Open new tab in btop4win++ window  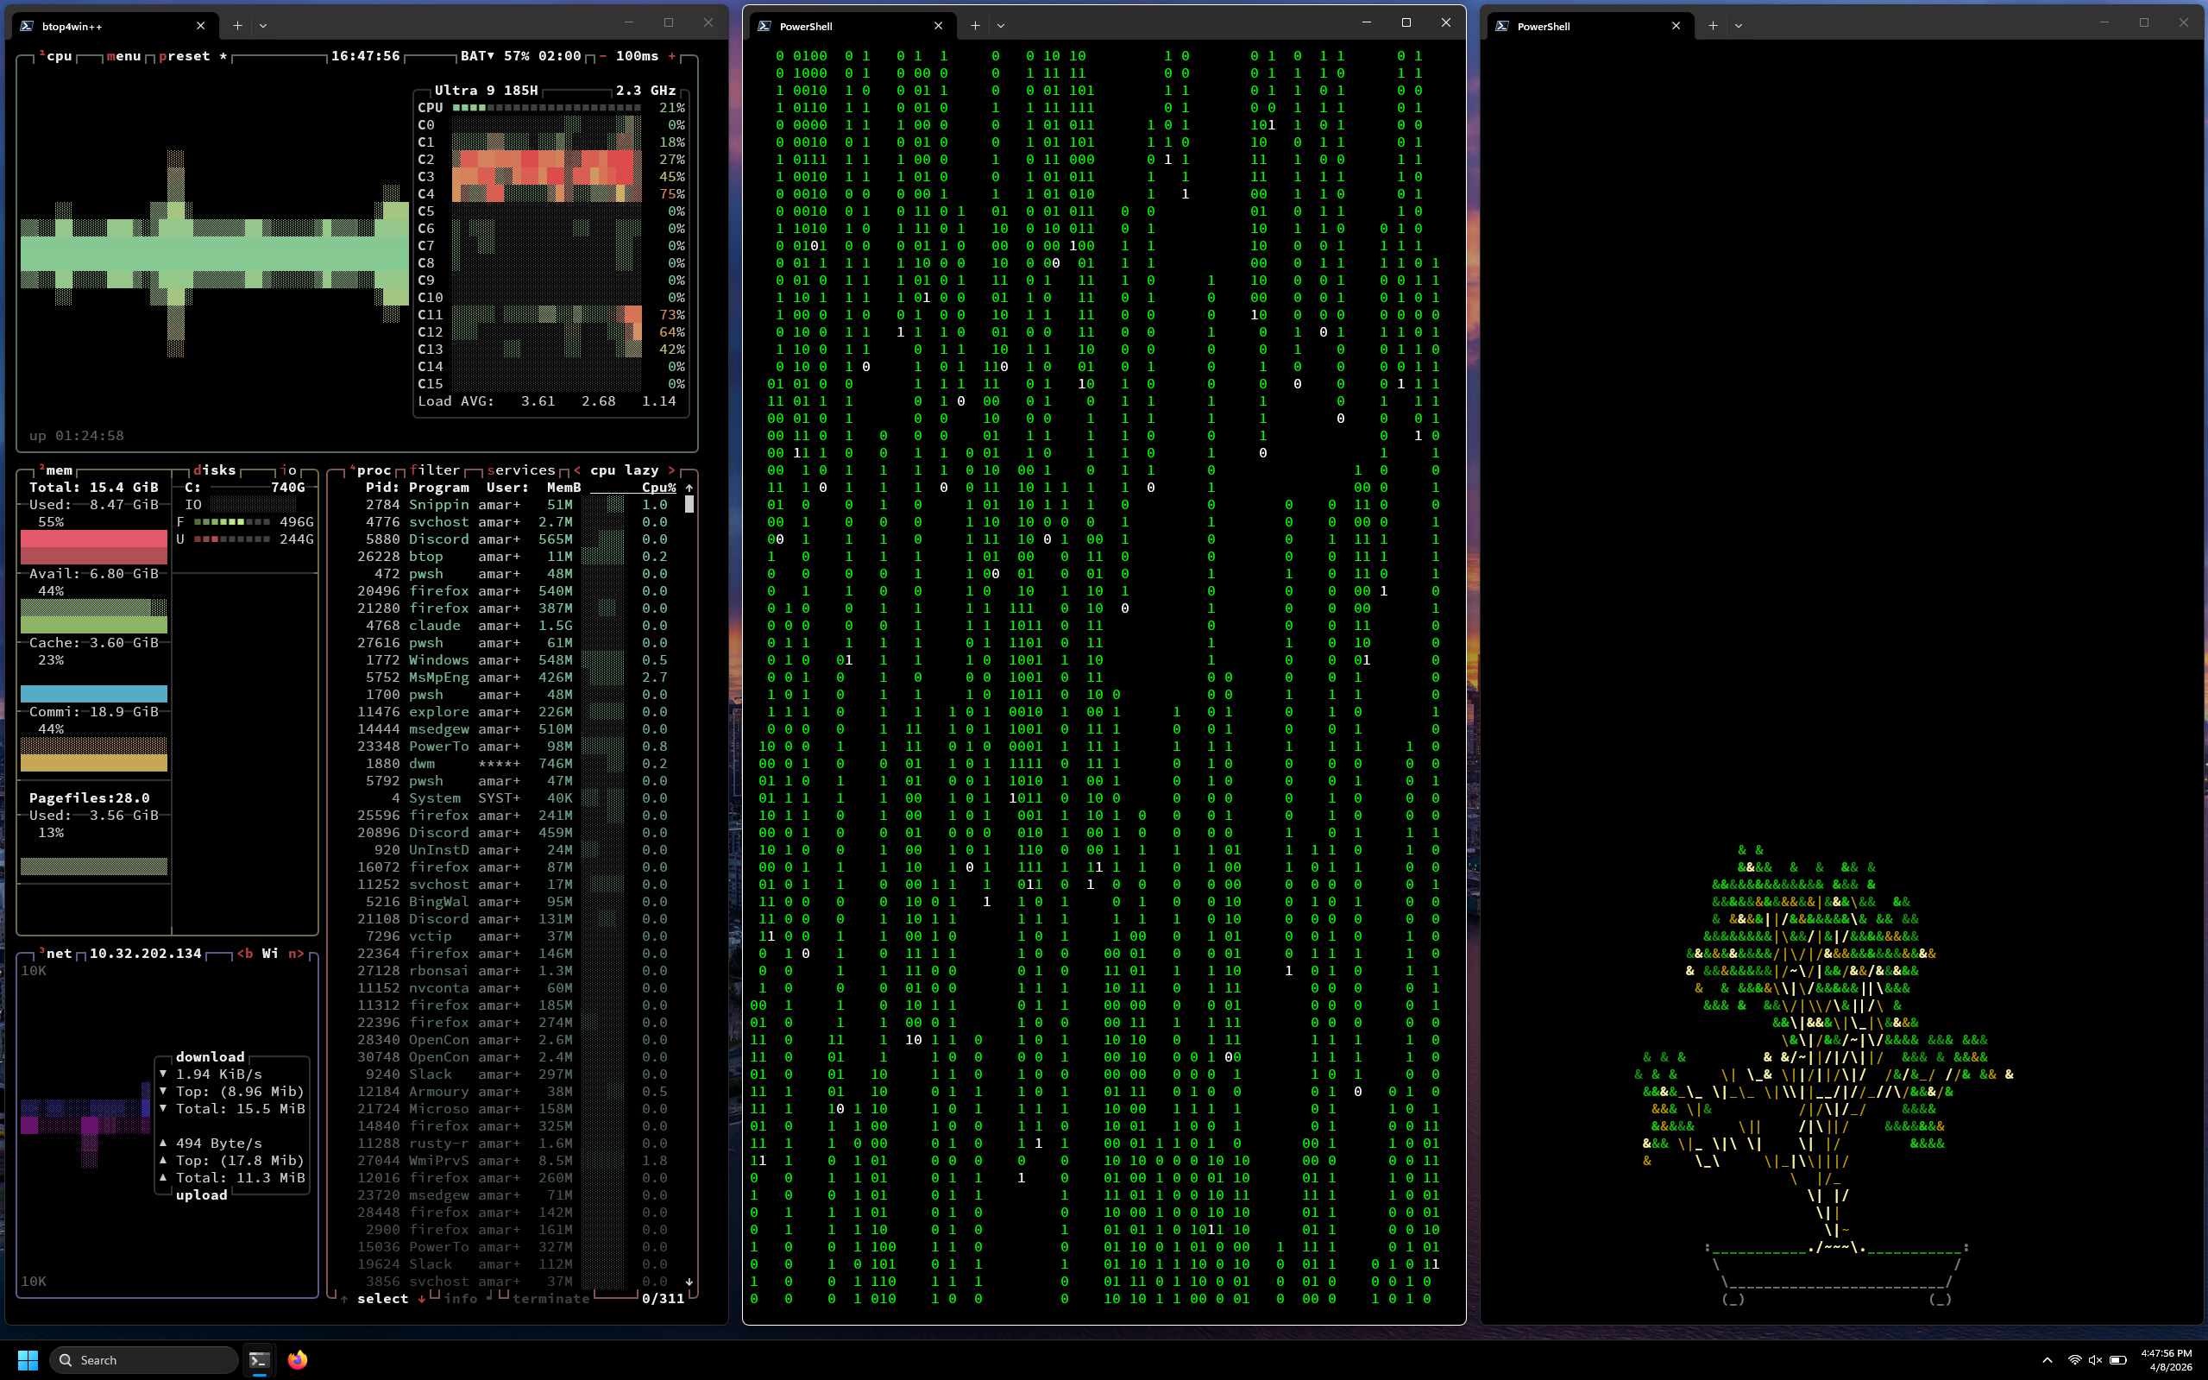[237, 26]
